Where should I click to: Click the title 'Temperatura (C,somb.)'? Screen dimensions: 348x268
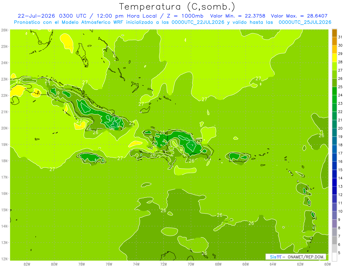pos(177,7)
